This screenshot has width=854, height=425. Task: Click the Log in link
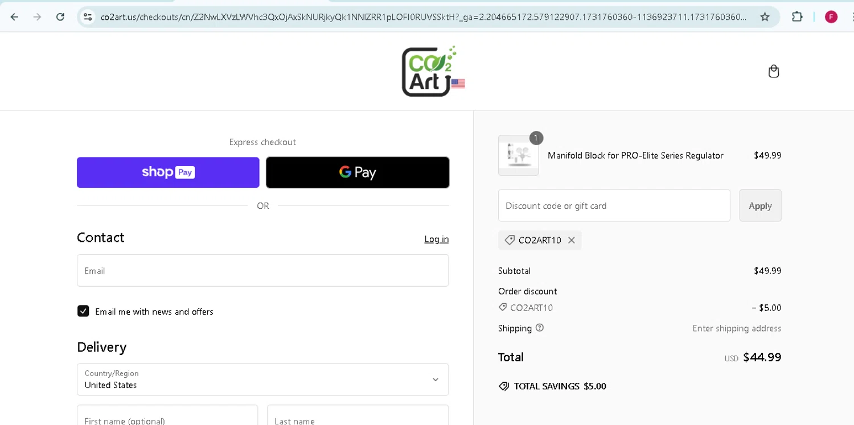point(436,239)
